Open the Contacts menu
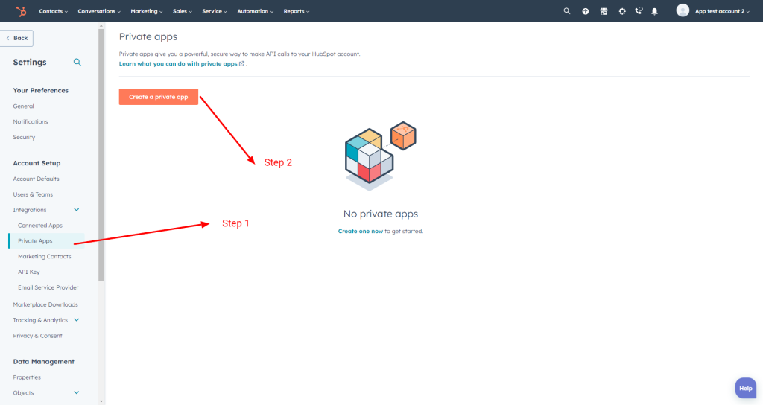The width and height of the screenshot is (763, 405). [x=53, y=11]
